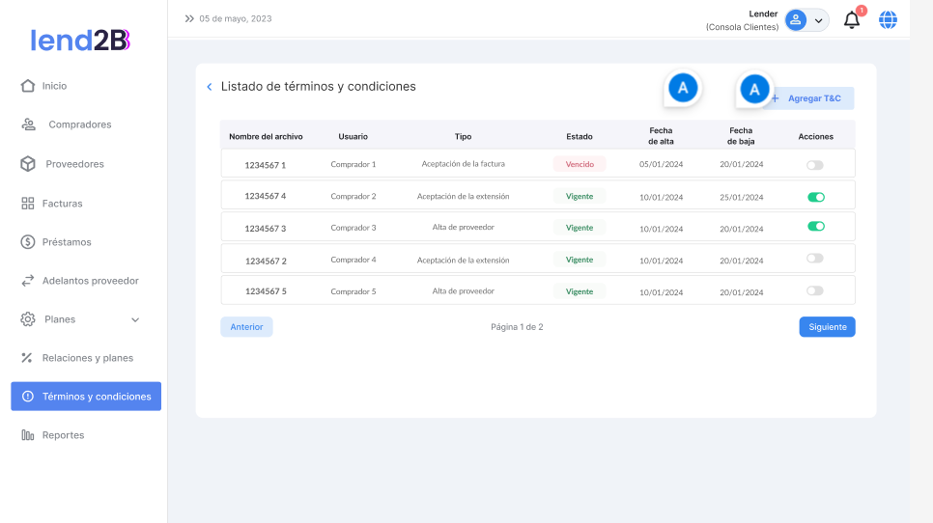Go back using the arrow beside title
This screenshot has width=933, height=523.
(210, 87)
